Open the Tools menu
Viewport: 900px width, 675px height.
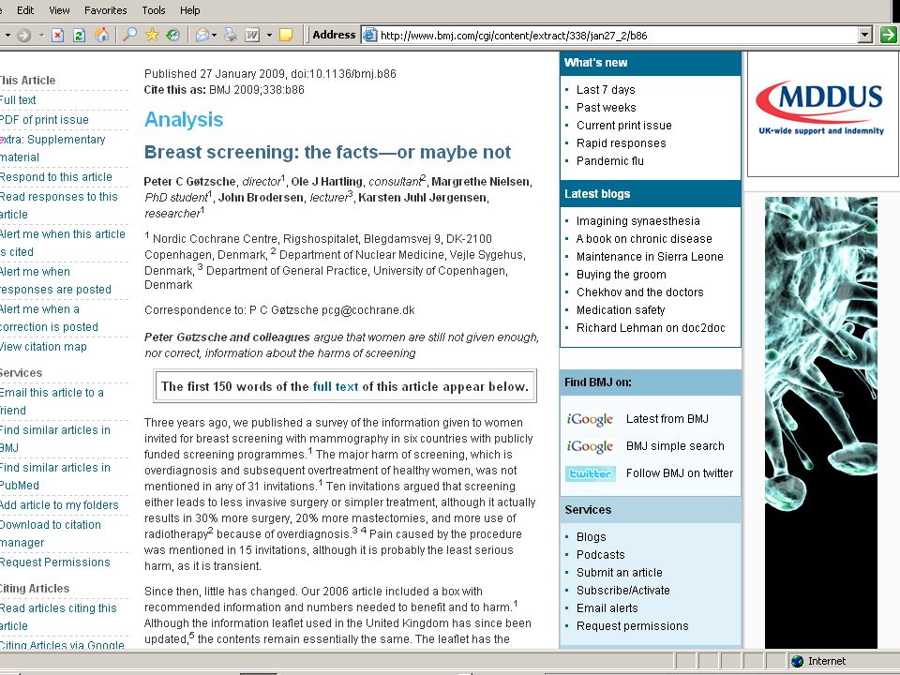pos(153,10)
